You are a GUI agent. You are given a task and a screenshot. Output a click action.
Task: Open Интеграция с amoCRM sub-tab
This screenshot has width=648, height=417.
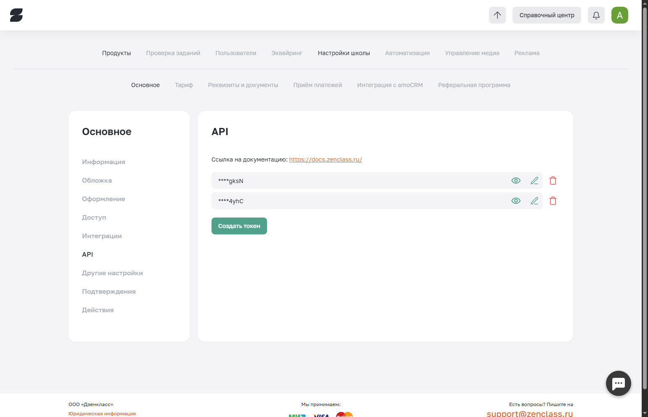pos(390,85)
